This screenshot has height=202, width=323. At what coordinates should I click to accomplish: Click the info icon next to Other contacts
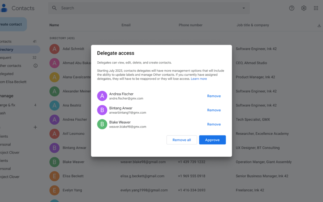35,66
